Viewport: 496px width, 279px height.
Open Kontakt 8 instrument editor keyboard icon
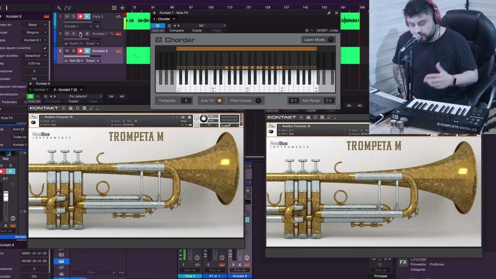coord(118,51)
